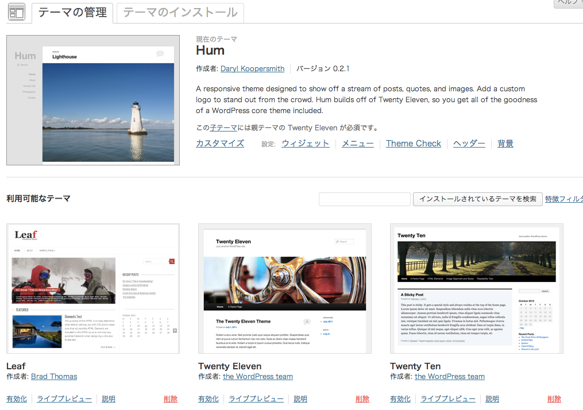
Task: Go to ウィジェット settings
Action: pos(305,144)
